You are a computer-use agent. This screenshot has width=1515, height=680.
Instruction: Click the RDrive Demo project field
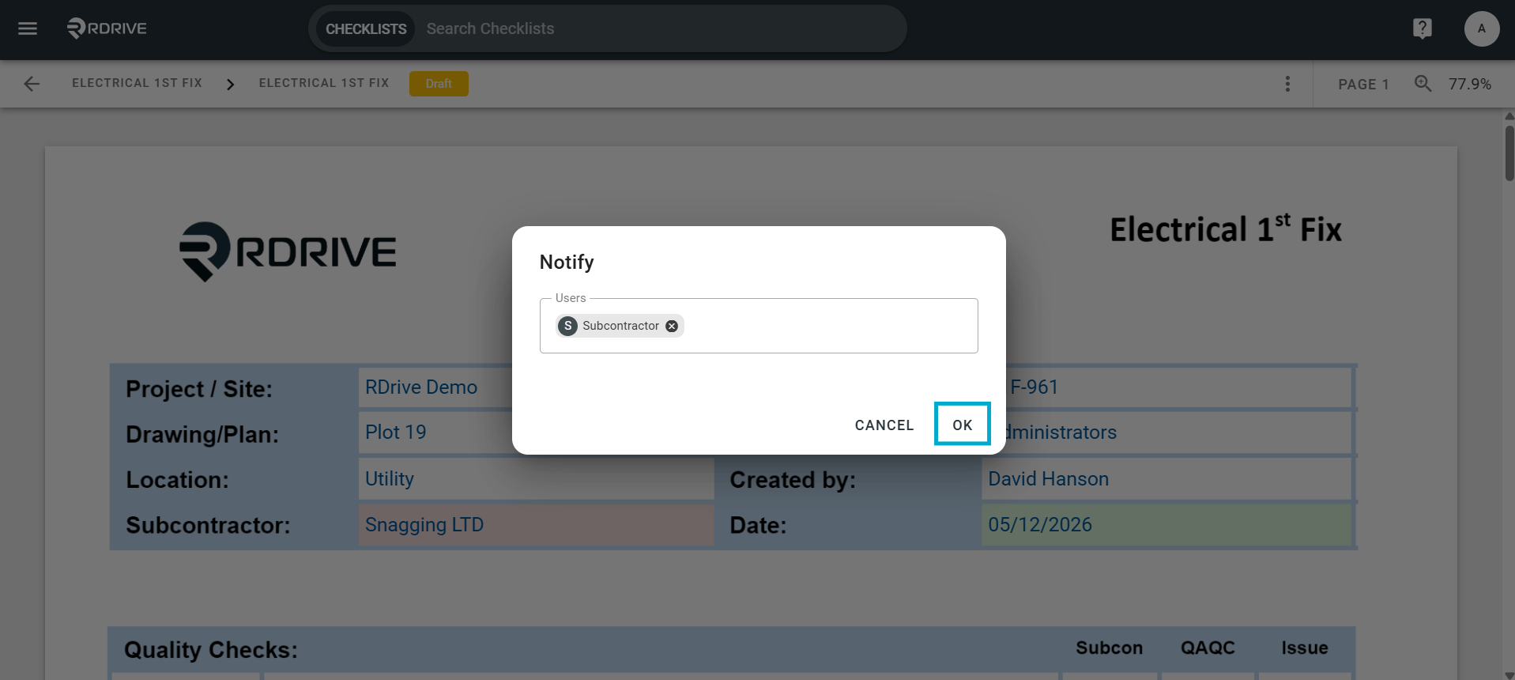pyautogui.click(x=435, y=387)
